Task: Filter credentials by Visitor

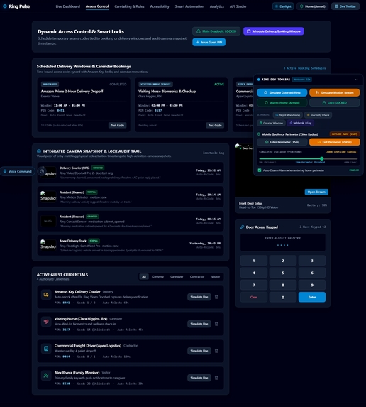Action: click(216, 277)
